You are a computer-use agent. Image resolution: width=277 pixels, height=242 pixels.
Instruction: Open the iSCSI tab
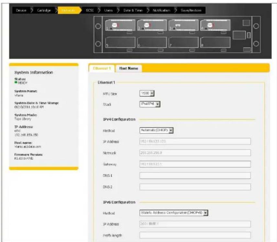click(90, 10)
